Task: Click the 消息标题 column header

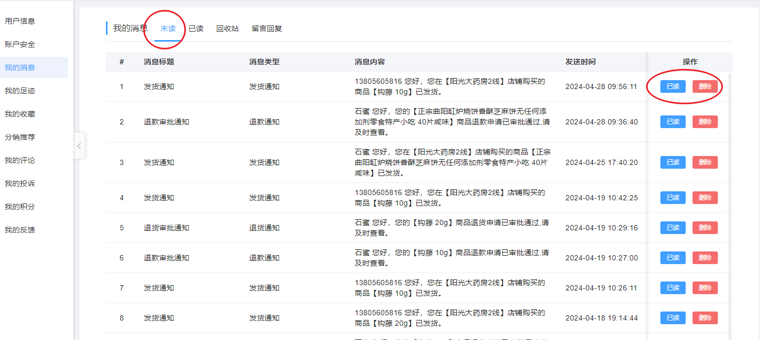Action: pos(159,62)
